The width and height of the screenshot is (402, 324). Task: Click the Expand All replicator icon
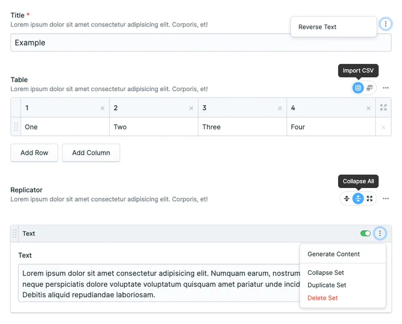[346, 199]
